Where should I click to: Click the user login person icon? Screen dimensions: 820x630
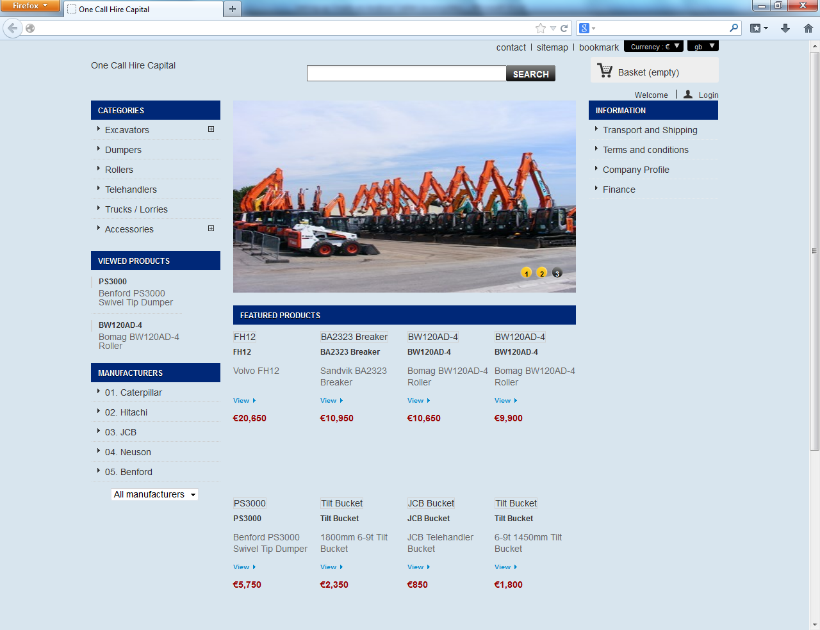[x=688, y=94]
